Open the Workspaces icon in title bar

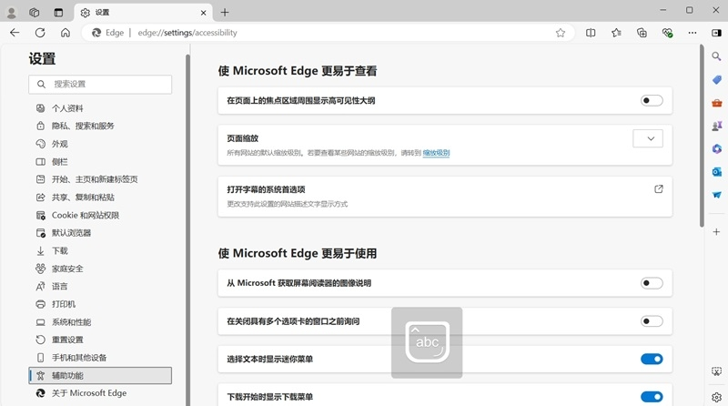pyautogui.click(x=35, y=13)
